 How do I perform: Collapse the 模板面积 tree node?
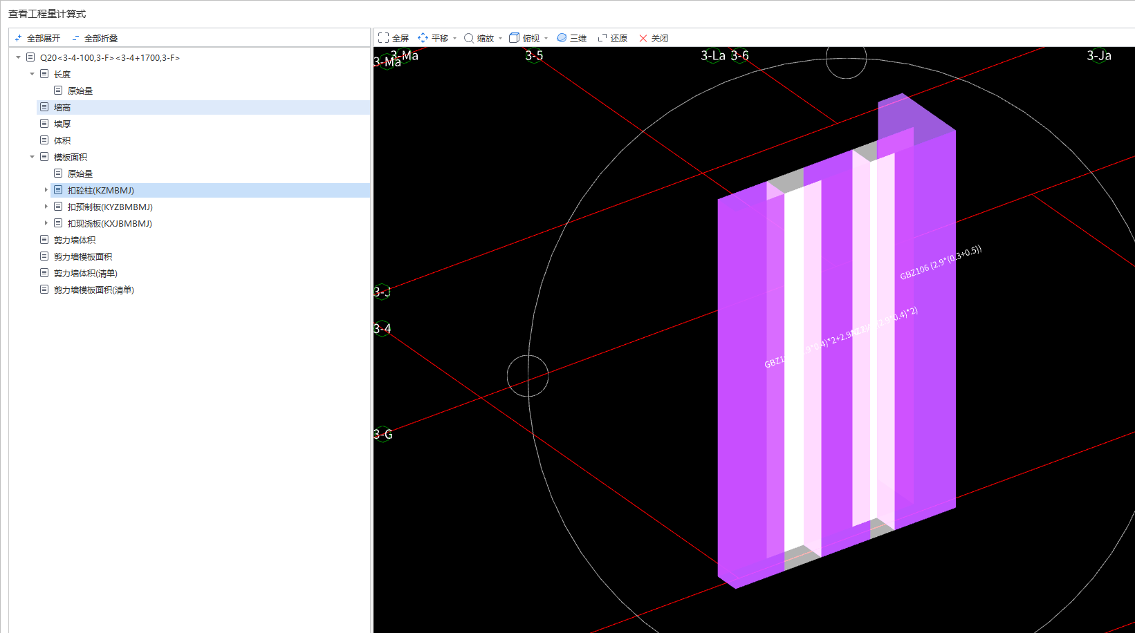coord(33,157)
